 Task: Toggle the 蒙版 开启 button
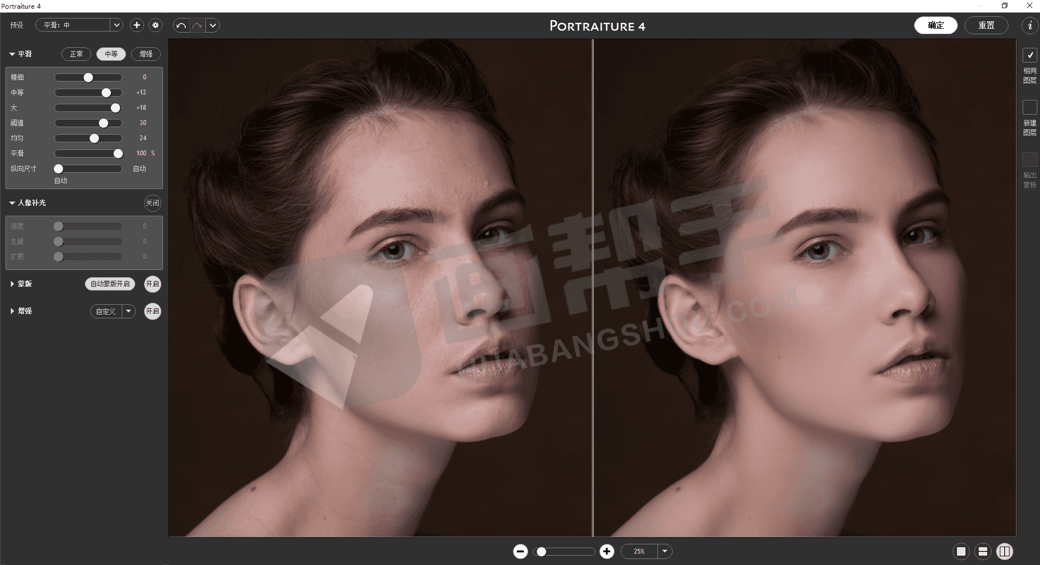tap(153, 284)
